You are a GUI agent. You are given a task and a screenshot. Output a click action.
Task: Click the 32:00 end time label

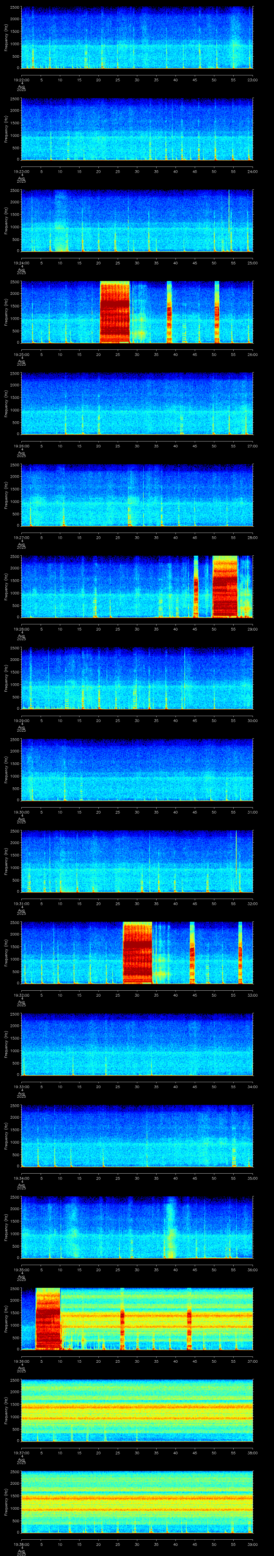(x=252, y=904)
